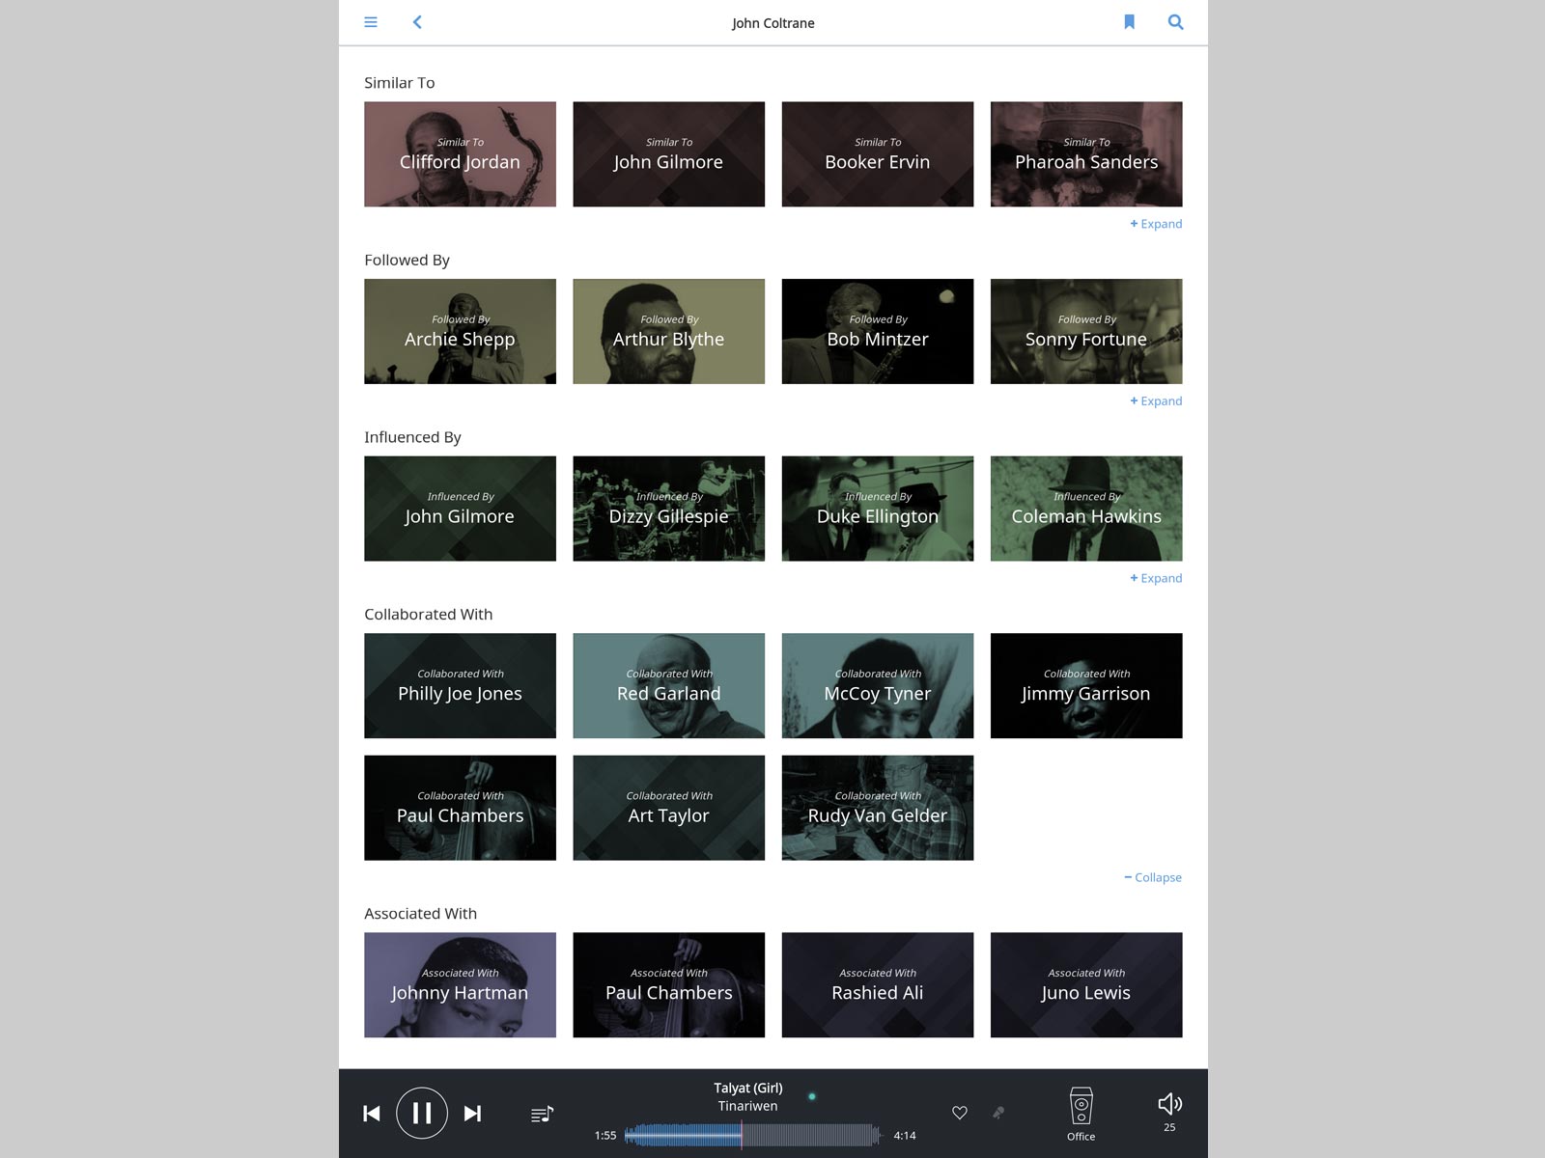Open the volume control speaker icon
Screen dimensions: 1545x1158
point(1169,1105)
